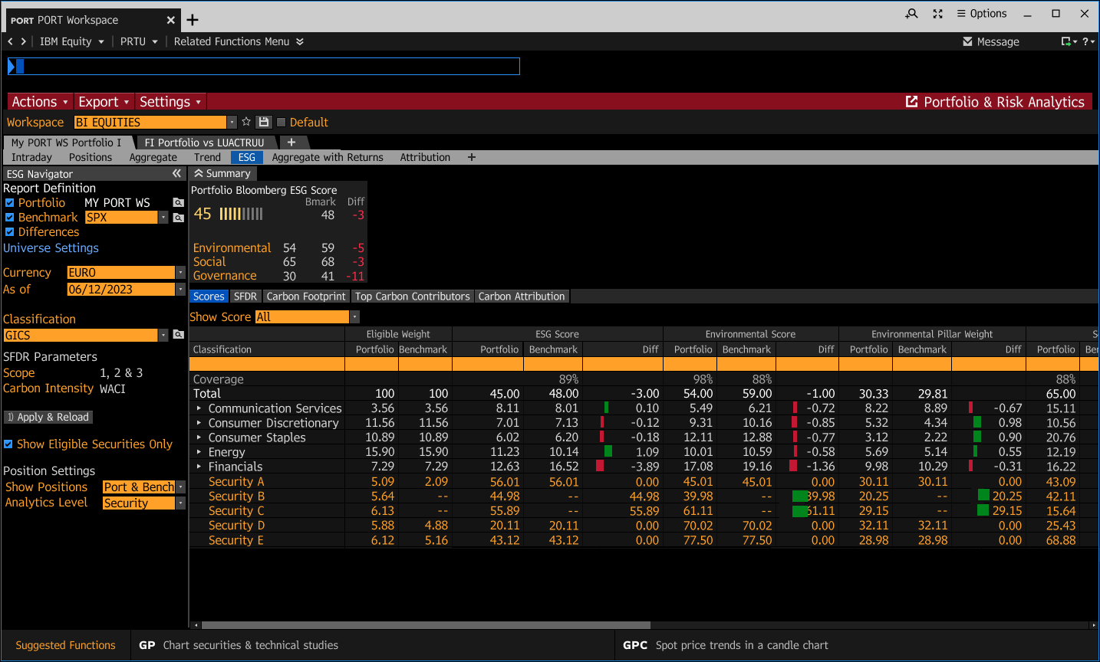Open the Currency EURO dropdown
This screenshot has height=662, width=1100.
point(180,273)
